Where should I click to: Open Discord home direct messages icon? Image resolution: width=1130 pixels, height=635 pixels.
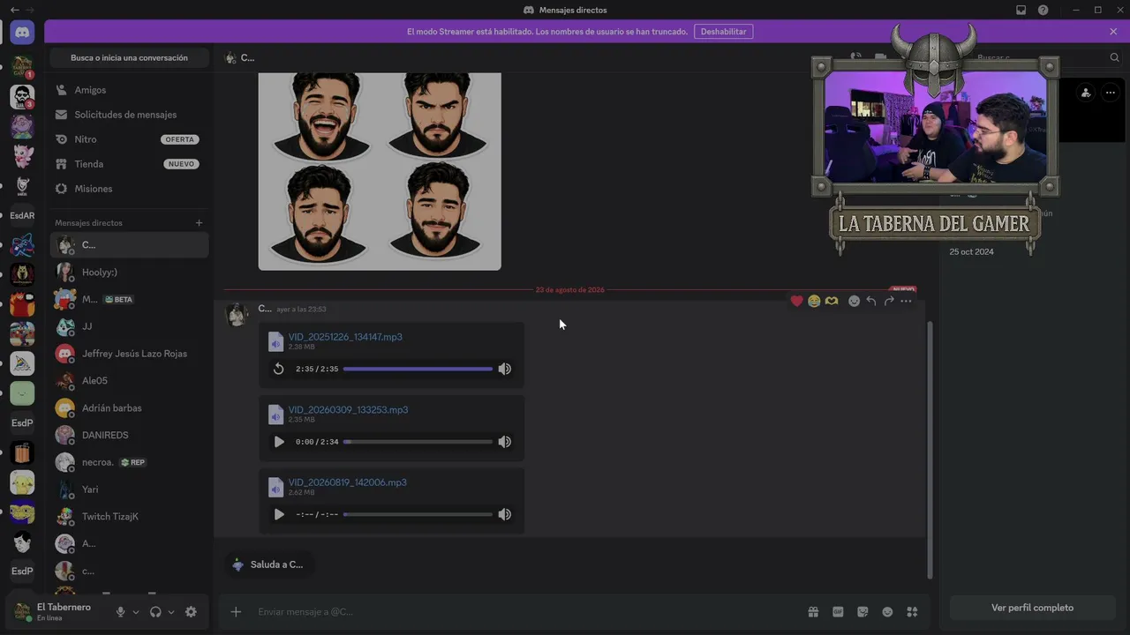point(22,33)
